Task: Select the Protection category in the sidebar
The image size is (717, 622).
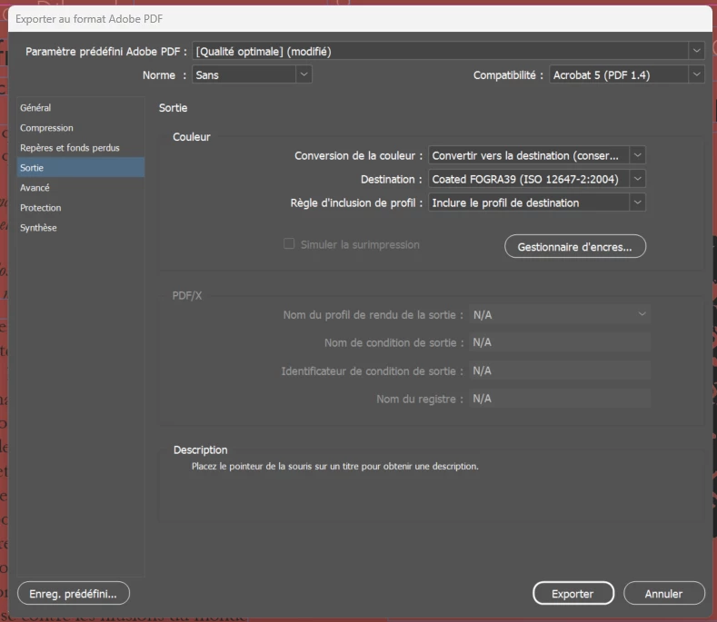Action: tap(81, 208)
